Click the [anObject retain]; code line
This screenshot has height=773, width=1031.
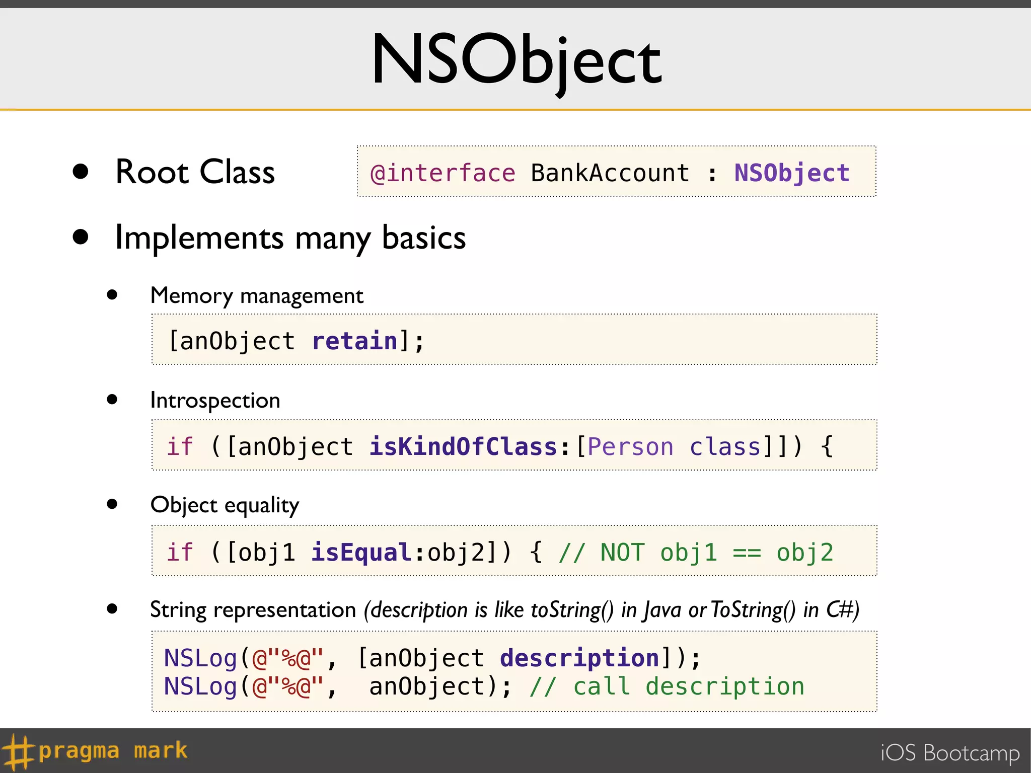[x=297, y=341]
